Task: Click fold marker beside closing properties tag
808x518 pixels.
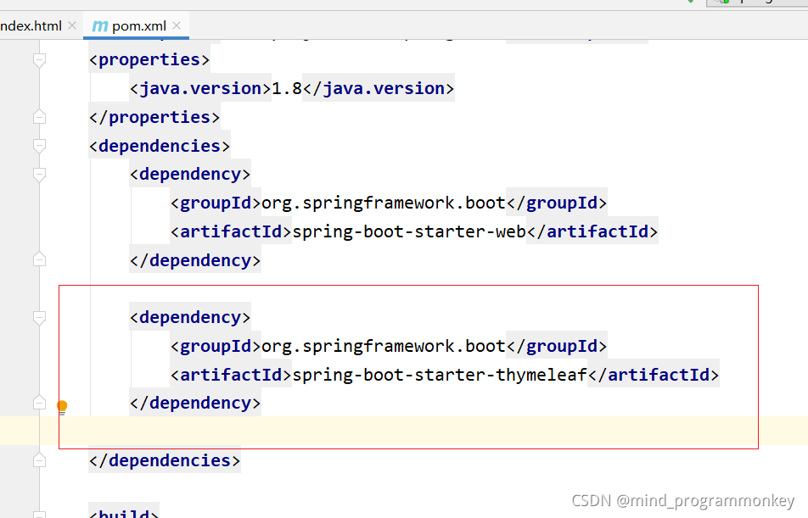Action: (x=39, y=117)
